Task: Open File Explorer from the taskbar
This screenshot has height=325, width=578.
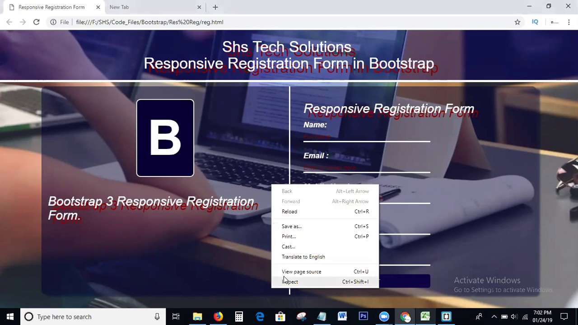Action: (x=197, y=316)
